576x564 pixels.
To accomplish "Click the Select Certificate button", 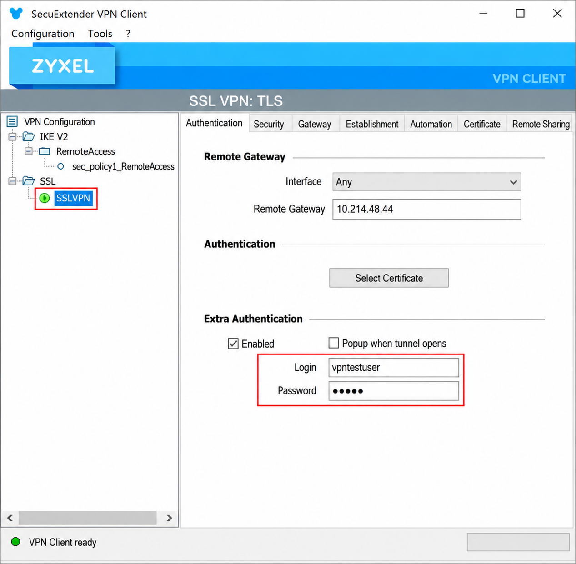I will (389, 278).
